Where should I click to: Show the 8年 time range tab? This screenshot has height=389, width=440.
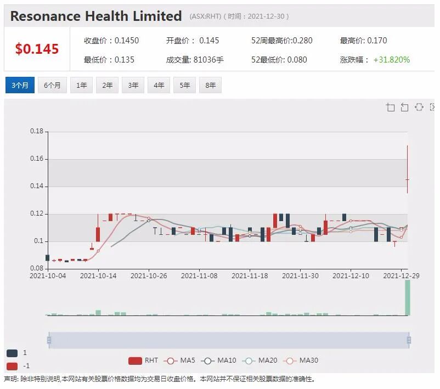pyautogui.click(x=211, y=85)
